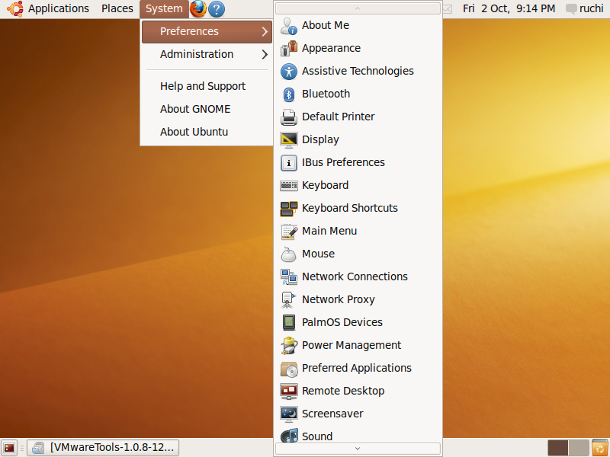Launch Firefox from the top panel
Image resolution: width=610 pixels, height=457 pixels.
(198, 8)
